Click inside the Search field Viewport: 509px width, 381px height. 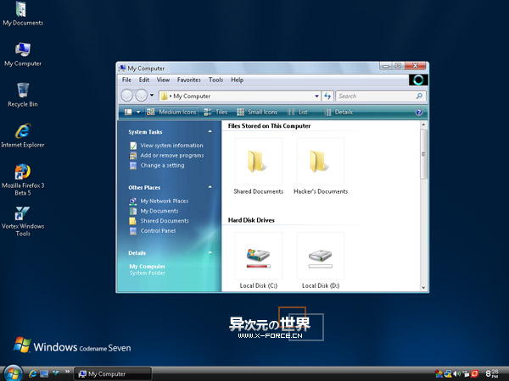click(x=380, y=97)
